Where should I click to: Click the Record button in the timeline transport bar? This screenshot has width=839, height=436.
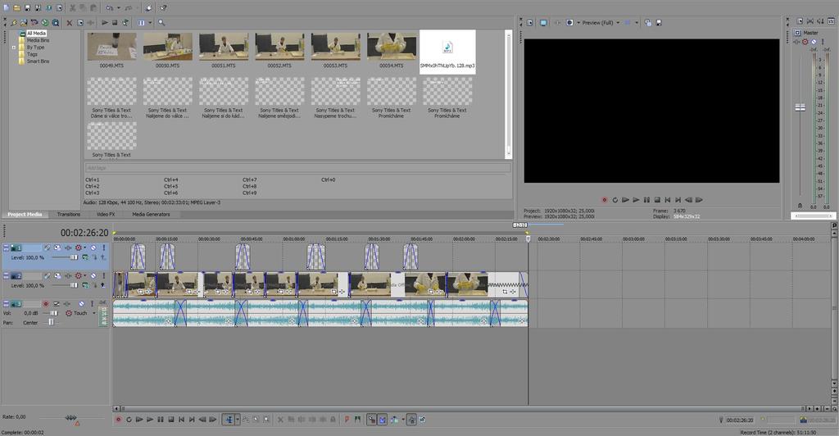[118, 420]
